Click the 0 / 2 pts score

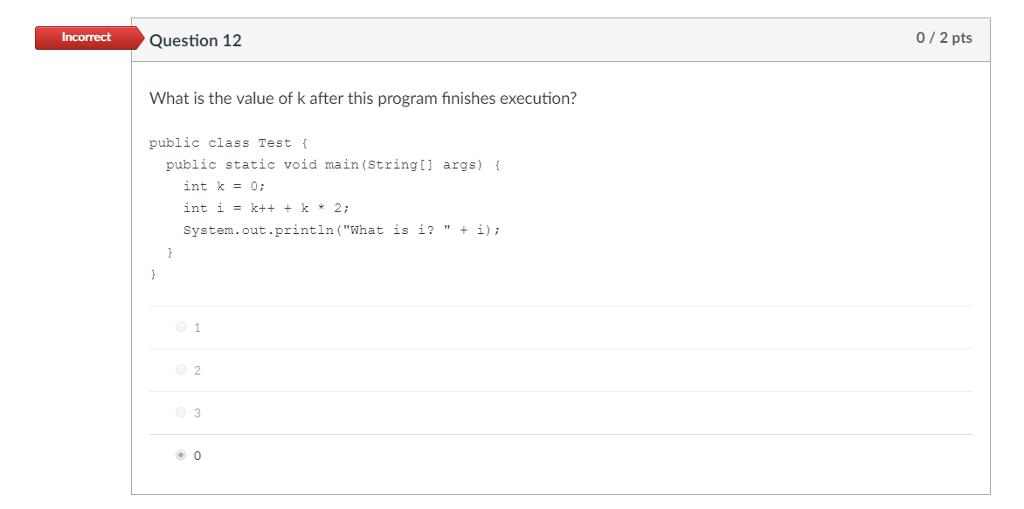click(944, 38)
